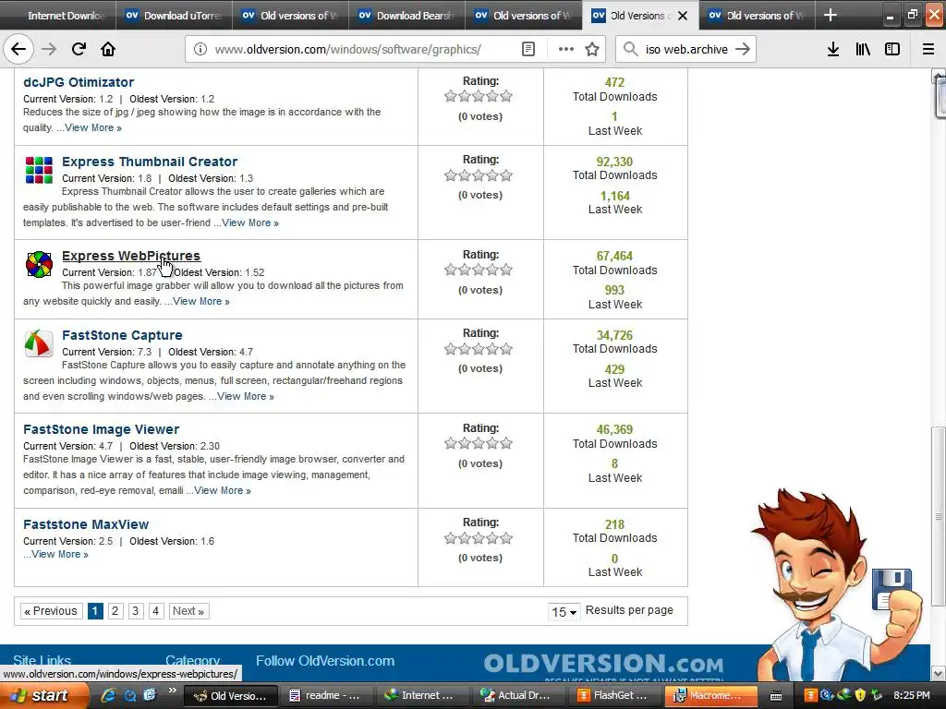Rate FastStone Image Viewer using stars

pyautogui.click(x=479, y=443)
